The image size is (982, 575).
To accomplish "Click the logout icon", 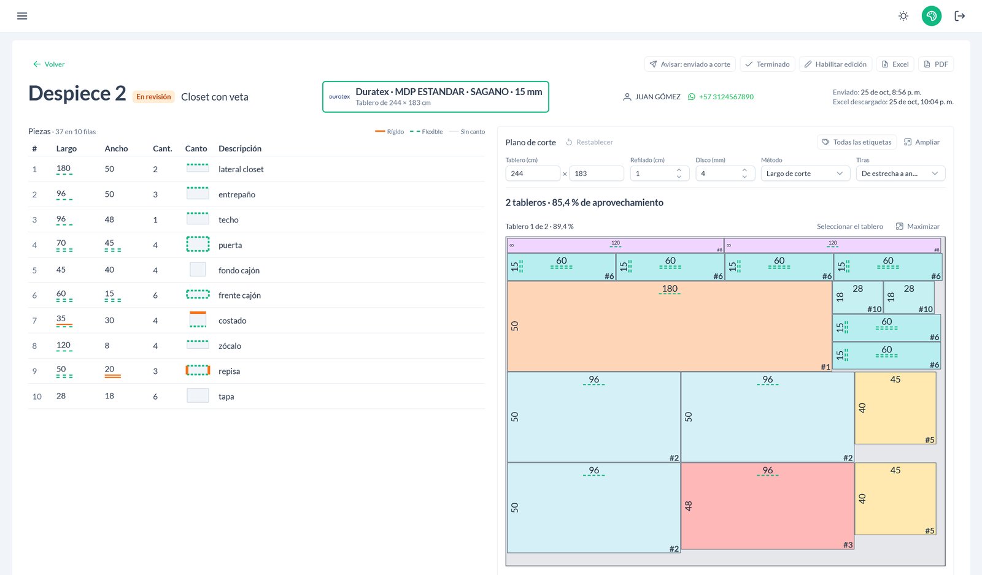I will click(x=960, y=16).
